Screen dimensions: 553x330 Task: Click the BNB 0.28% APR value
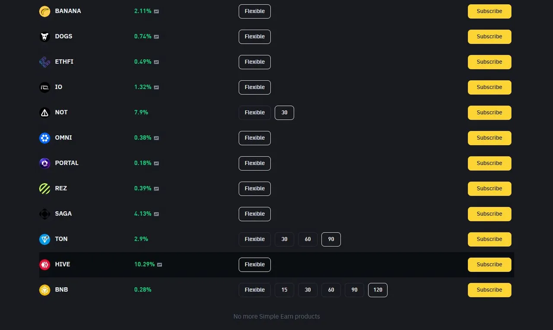coord(143,290)
